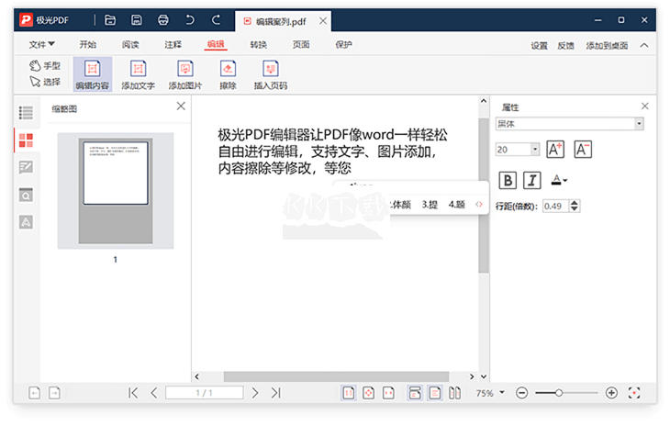Viewport: 670px width, 426px height.
Task: Open the 文件 file menu
Action: point(41,44)
